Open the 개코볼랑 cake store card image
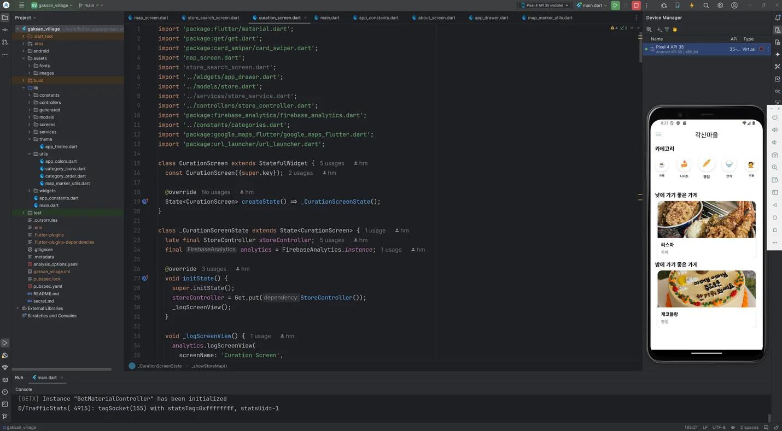This screenshot has height=431, width=782. pos(707,288)
